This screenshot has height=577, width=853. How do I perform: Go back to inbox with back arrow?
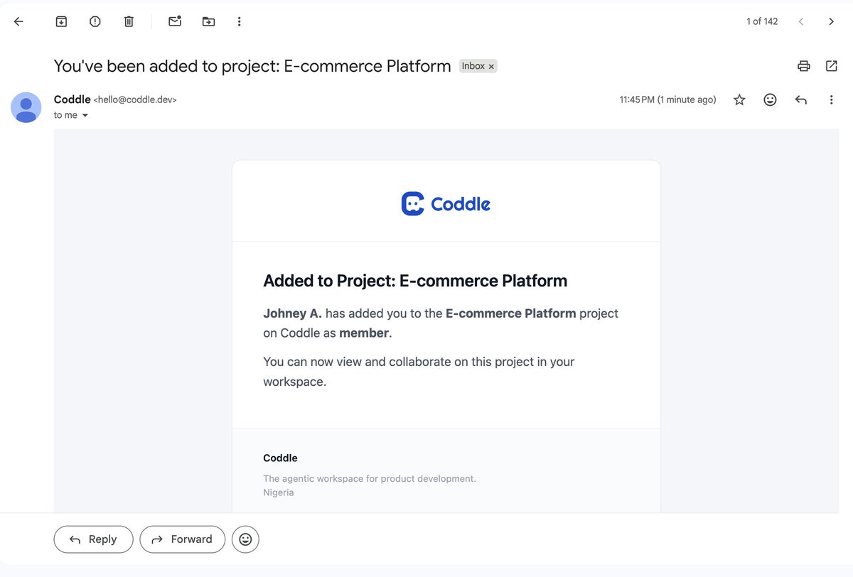click(x=18, y=21)
